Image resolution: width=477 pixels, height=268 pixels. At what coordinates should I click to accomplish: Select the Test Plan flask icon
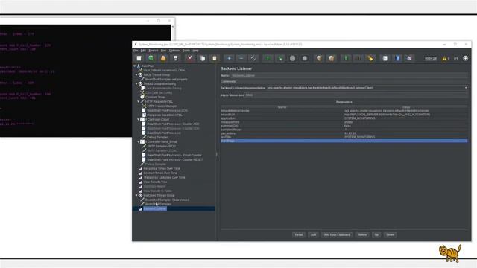point(139,66)
